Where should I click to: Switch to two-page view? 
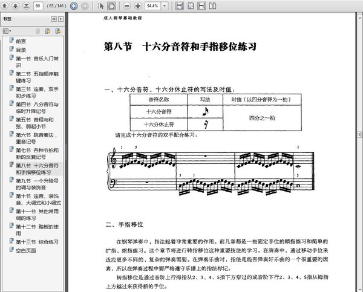(212, 6)
